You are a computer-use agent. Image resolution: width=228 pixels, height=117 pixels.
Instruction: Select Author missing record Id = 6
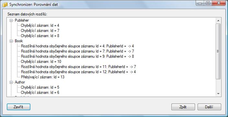tap(40, 93)
